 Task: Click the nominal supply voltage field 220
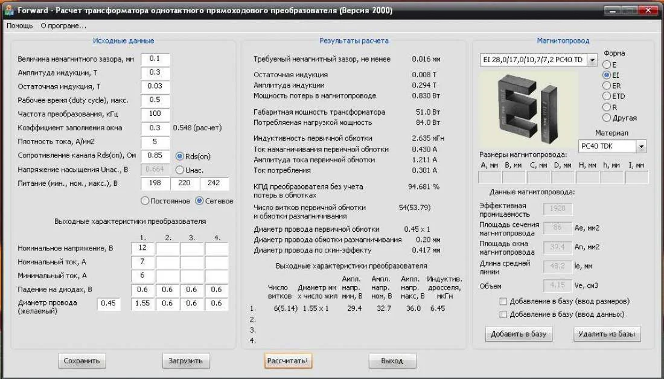coord(185,184)
